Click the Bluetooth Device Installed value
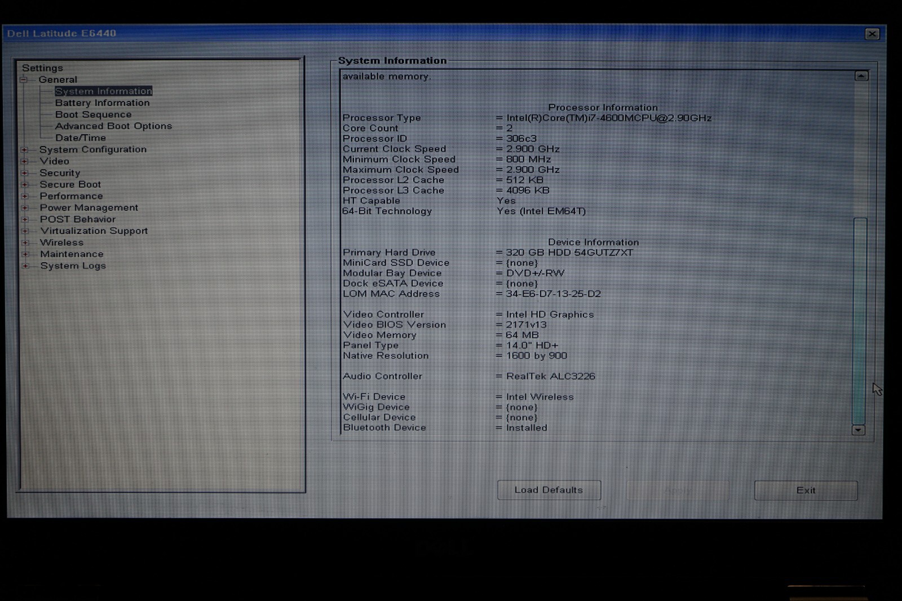The image size is (902, 601). 527,428
